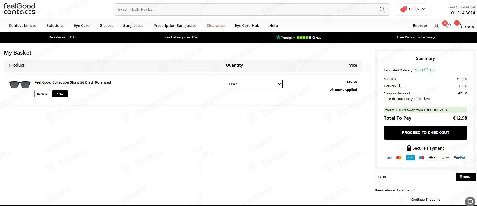Click the coupon code field with FG10
This screenshot has width=477, height=206.
(415, 177)
